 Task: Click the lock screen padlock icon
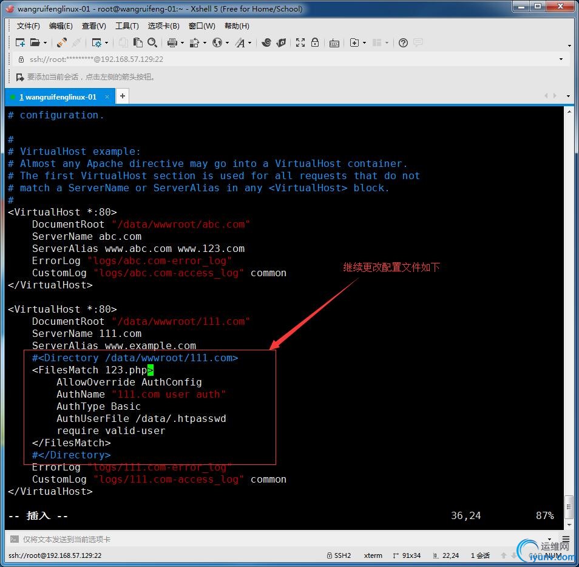pos(315,42)
